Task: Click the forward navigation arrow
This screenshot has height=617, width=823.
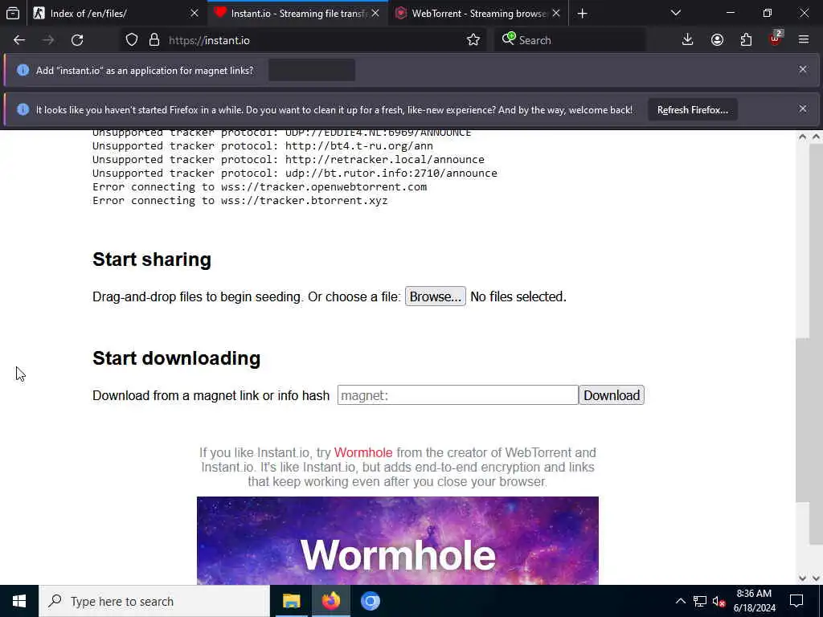Action: click(x=48, y=40)
